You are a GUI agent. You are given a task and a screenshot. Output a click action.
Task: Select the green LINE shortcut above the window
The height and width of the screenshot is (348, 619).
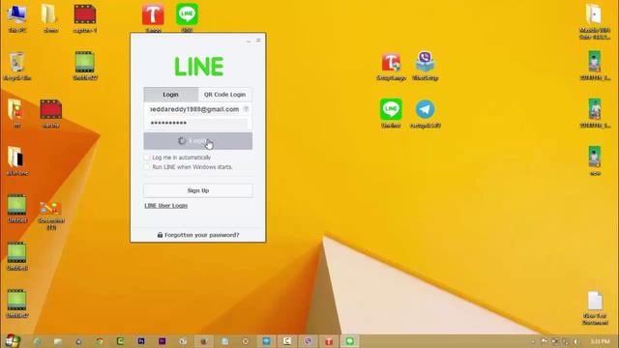187,18
